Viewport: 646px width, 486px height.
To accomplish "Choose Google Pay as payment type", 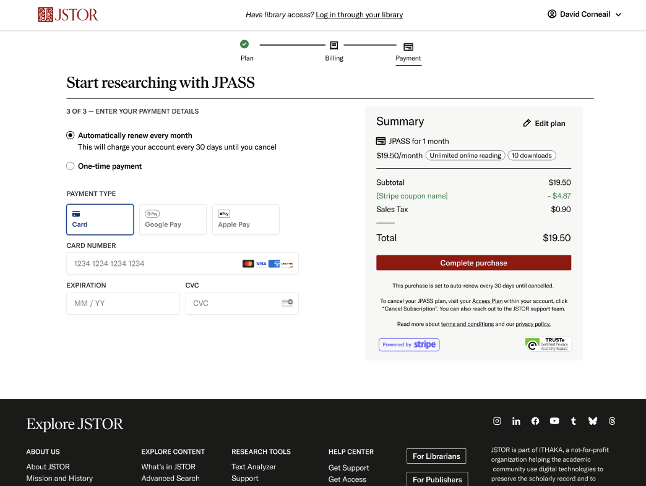I will 173,220.
